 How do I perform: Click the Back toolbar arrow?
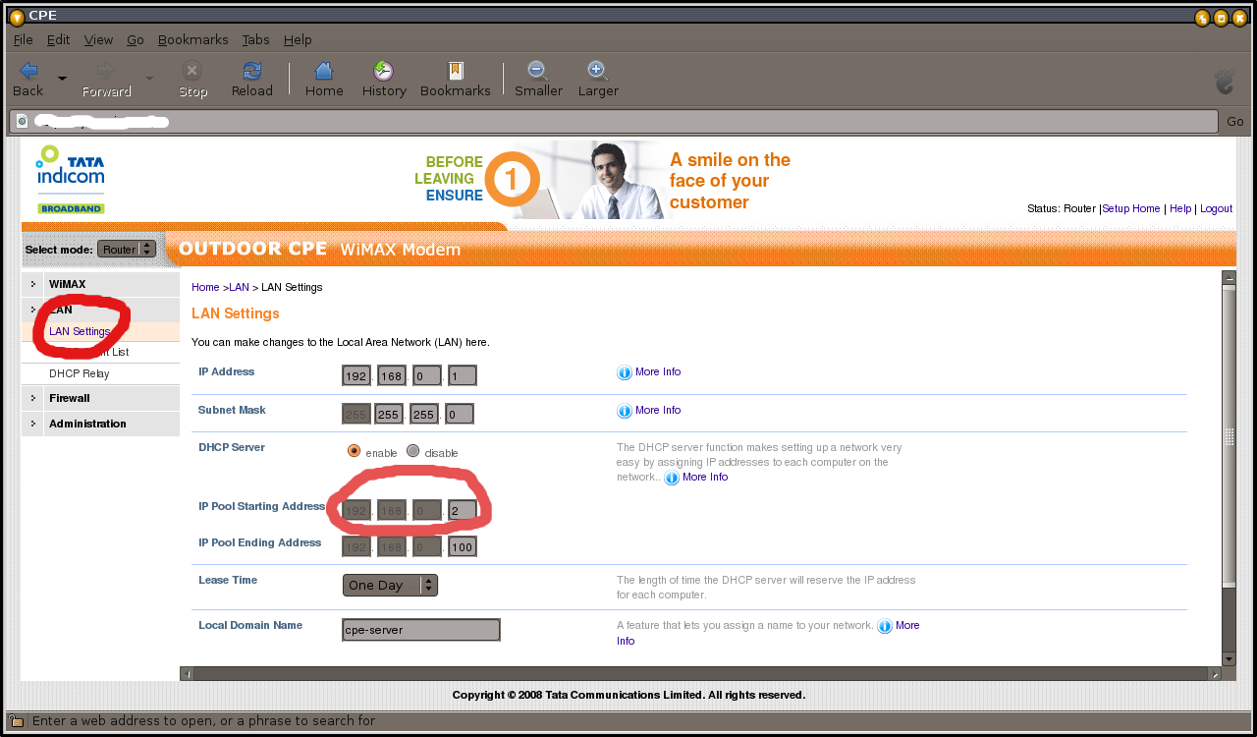(27, 71)
